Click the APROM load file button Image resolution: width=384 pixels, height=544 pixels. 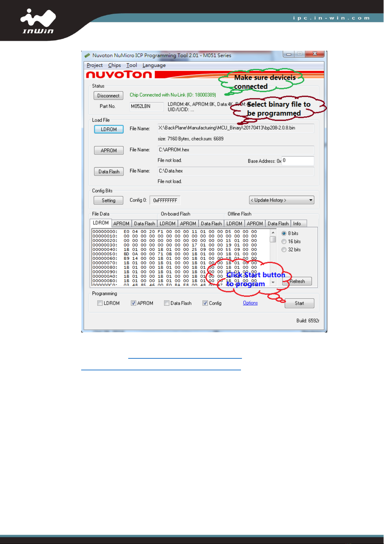[109, 150]
